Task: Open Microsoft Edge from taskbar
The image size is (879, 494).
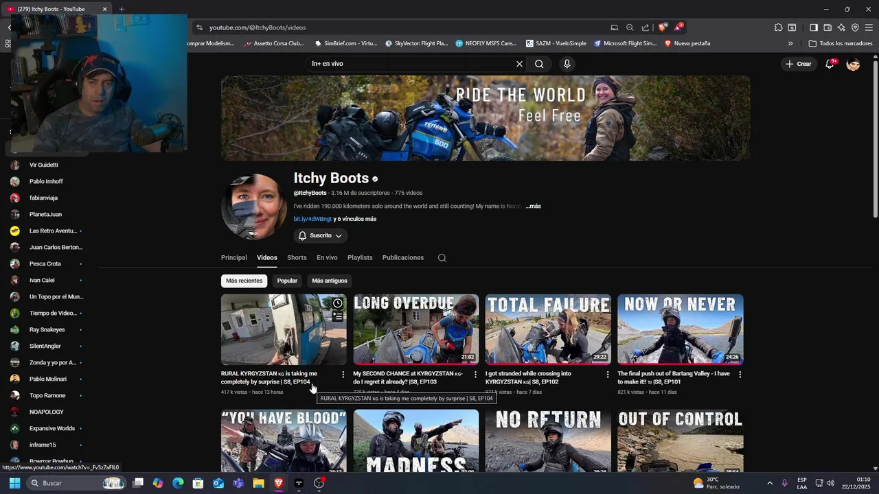Action: pos(178,483)
